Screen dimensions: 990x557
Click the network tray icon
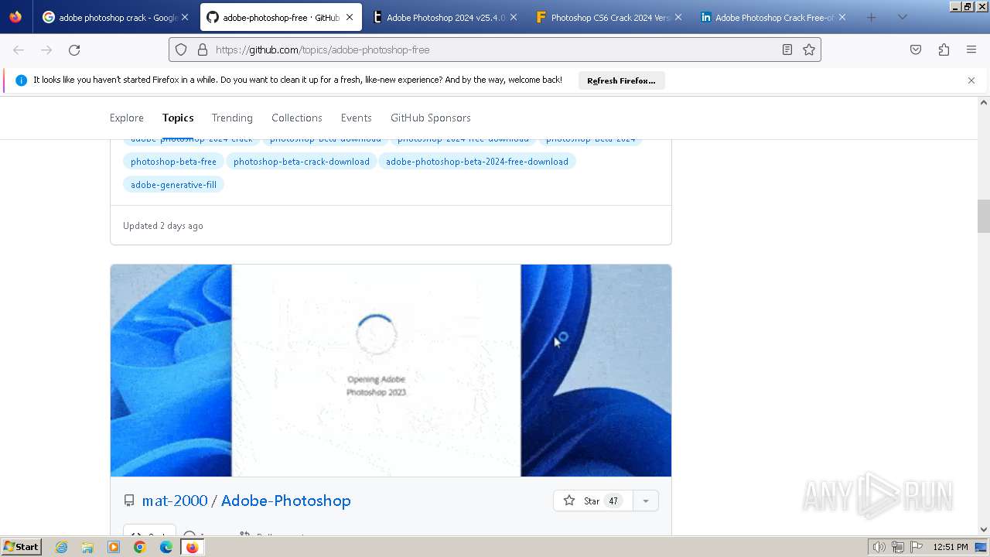click(x=898, y=547)
